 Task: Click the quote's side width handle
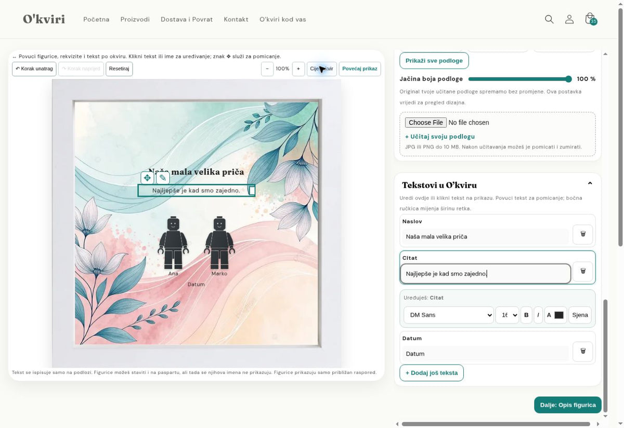[x=252, y=191]
